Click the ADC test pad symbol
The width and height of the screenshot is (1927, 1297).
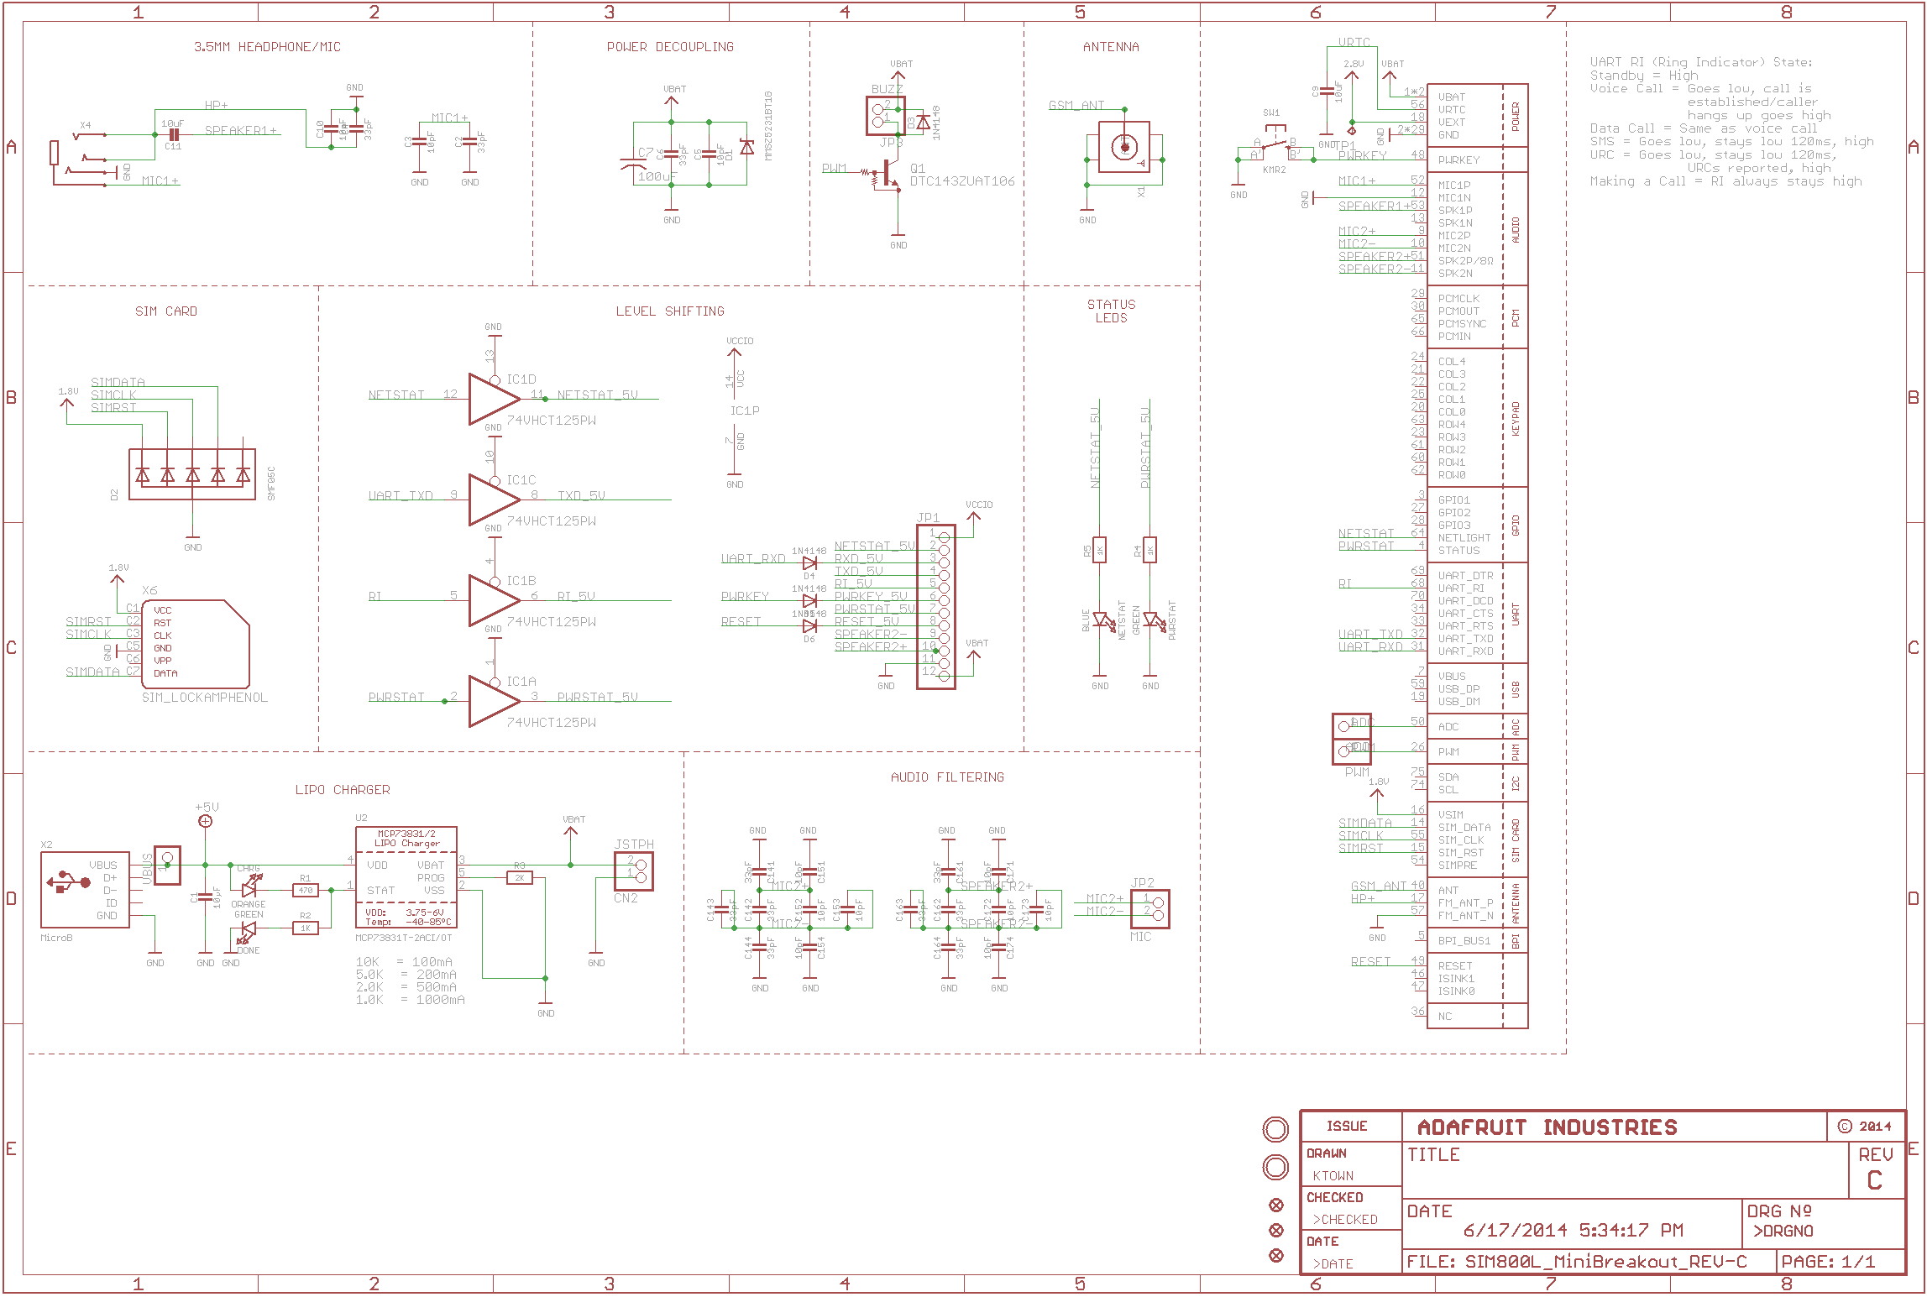1352,726
